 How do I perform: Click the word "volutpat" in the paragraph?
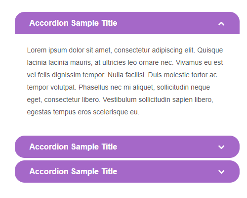coord(63,88)
